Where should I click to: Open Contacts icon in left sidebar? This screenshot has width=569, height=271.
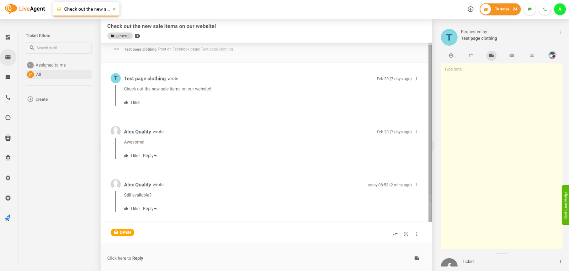click(x=8, y=138)
